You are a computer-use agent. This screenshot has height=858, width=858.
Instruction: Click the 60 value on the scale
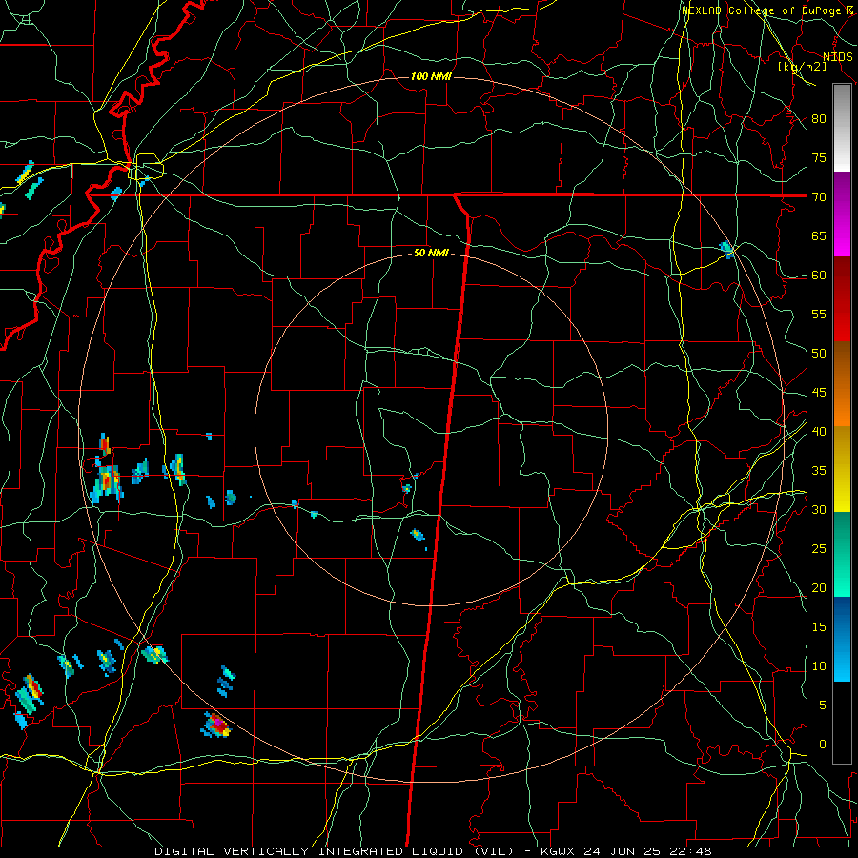tap(819, 276)
